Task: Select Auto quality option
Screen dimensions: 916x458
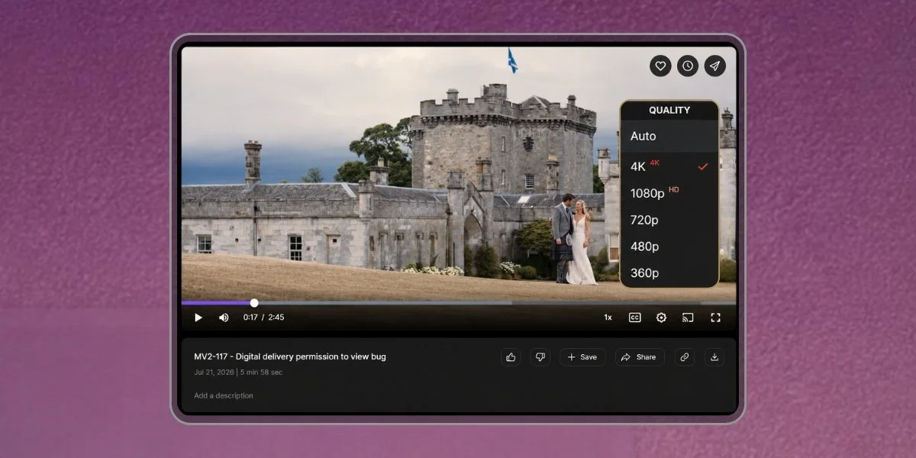Action: pyautogui.click(x=669, y=136)
